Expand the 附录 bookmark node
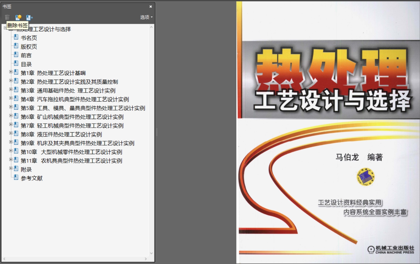 (11, 168)
